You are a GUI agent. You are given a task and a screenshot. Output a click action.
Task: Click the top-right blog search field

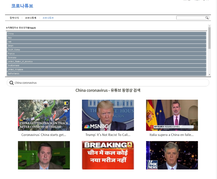tap(191, 18)
